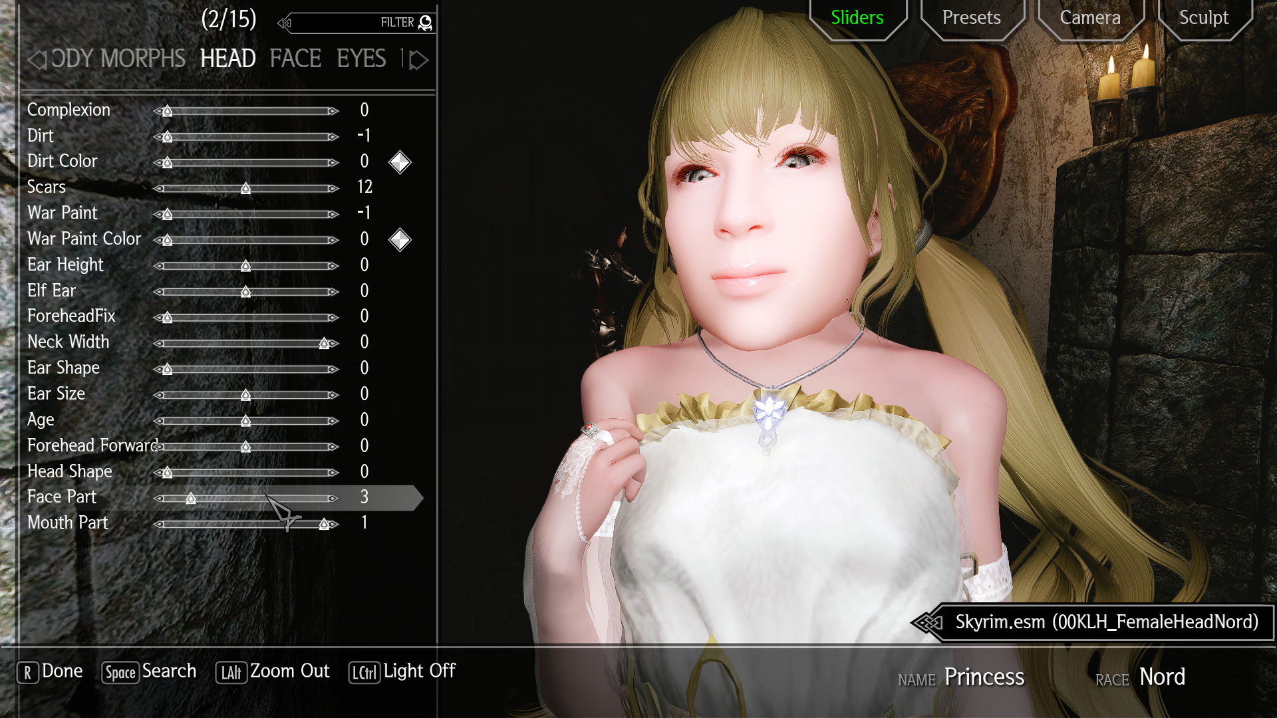Click the R key icon for Done
The width and height of the screenshot is (1277, 718).
[x=27, y=673]
